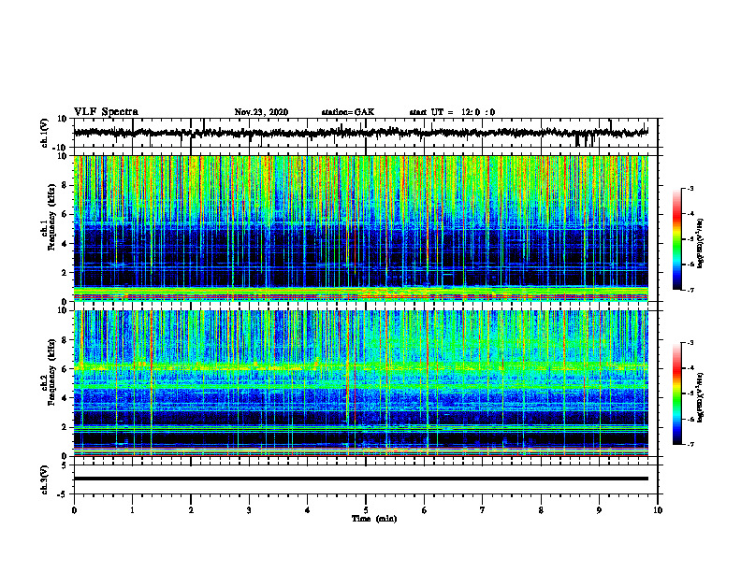Click the ch.3 flat black voltage trace
Image resolution: width=741 pixels, height=572 pixels.
pyautogui.click(x=361, y=479)
